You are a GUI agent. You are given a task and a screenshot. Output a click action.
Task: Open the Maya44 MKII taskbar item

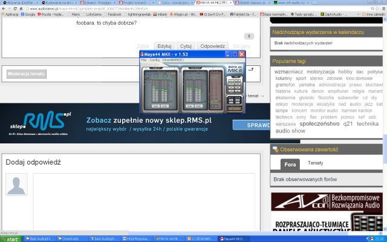[x=233, y=239]
